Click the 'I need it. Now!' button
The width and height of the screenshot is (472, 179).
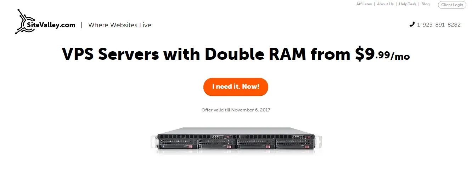click(236, 87)
